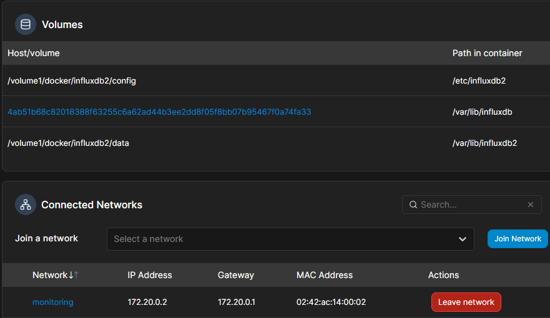Select the /volume1/docker/influxdb2/data row
This screenshot has width=550, height=318.
point(276,143)
